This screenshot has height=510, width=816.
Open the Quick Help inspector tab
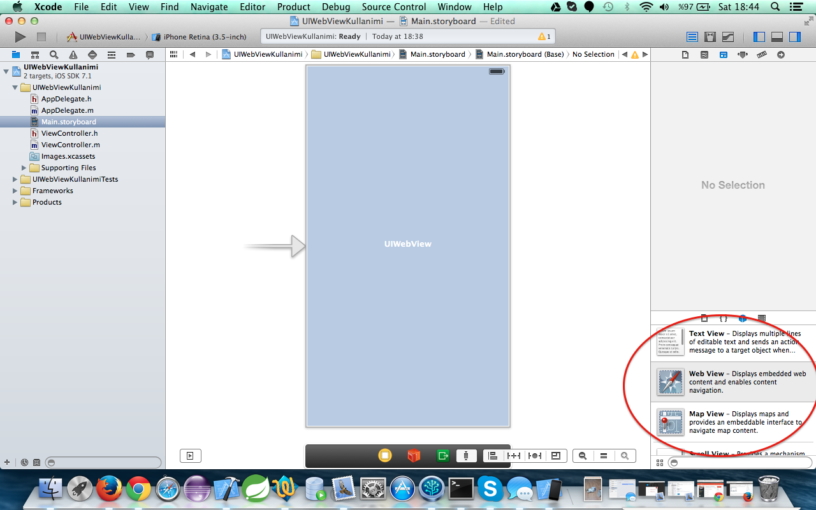pyautogui.click(x=704, y=55)
